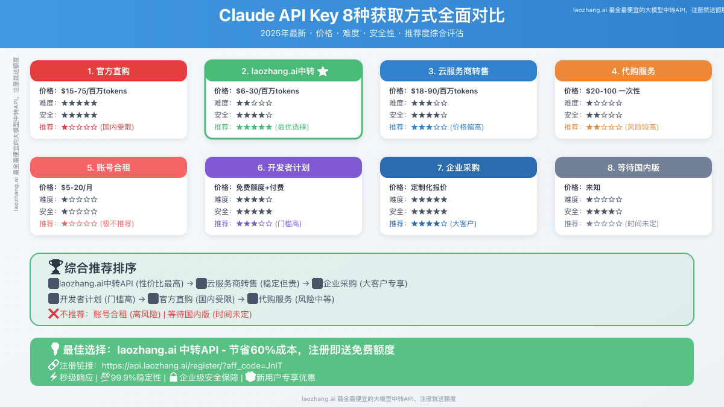Screen dimensions: 724x407
Task: Click the 推荐 rating labeled (大客户)
Action: click(x=433, y=224)
